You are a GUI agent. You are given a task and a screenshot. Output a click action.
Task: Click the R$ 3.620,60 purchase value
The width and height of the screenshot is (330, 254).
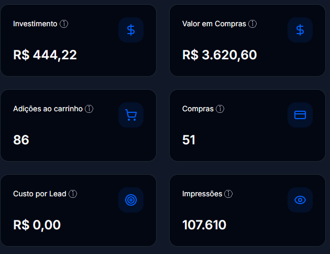219,55
